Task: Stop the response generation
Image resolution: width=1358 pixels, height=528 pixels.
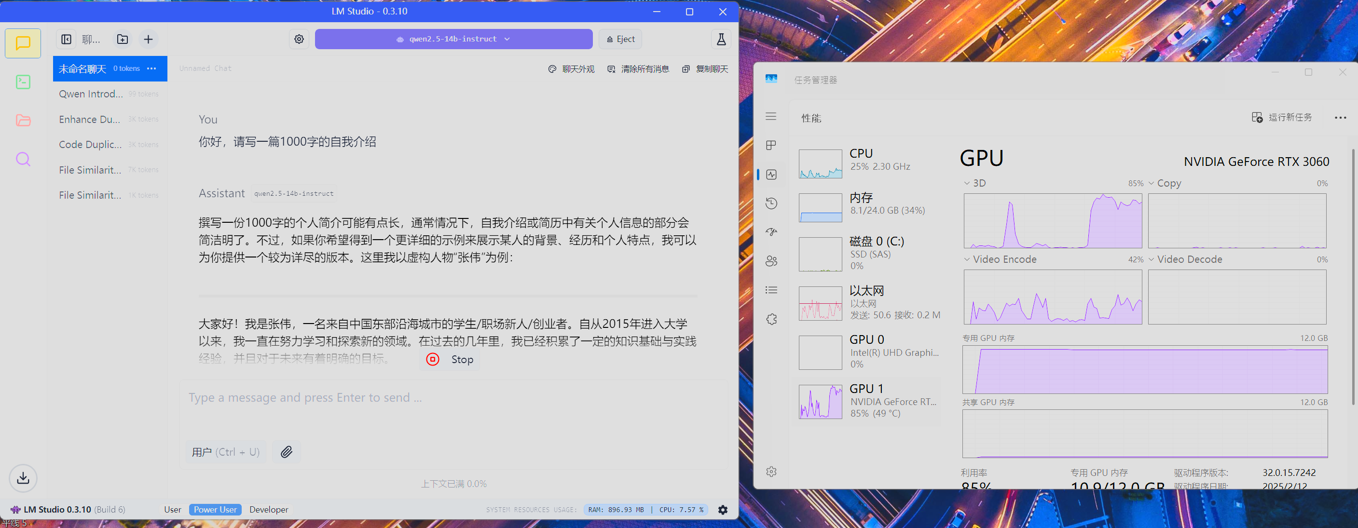Action: tap(450, 359)
